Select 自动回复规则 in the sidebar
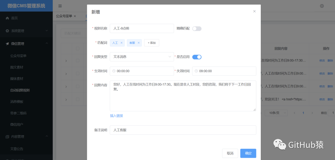 click(x=20, y=90)
